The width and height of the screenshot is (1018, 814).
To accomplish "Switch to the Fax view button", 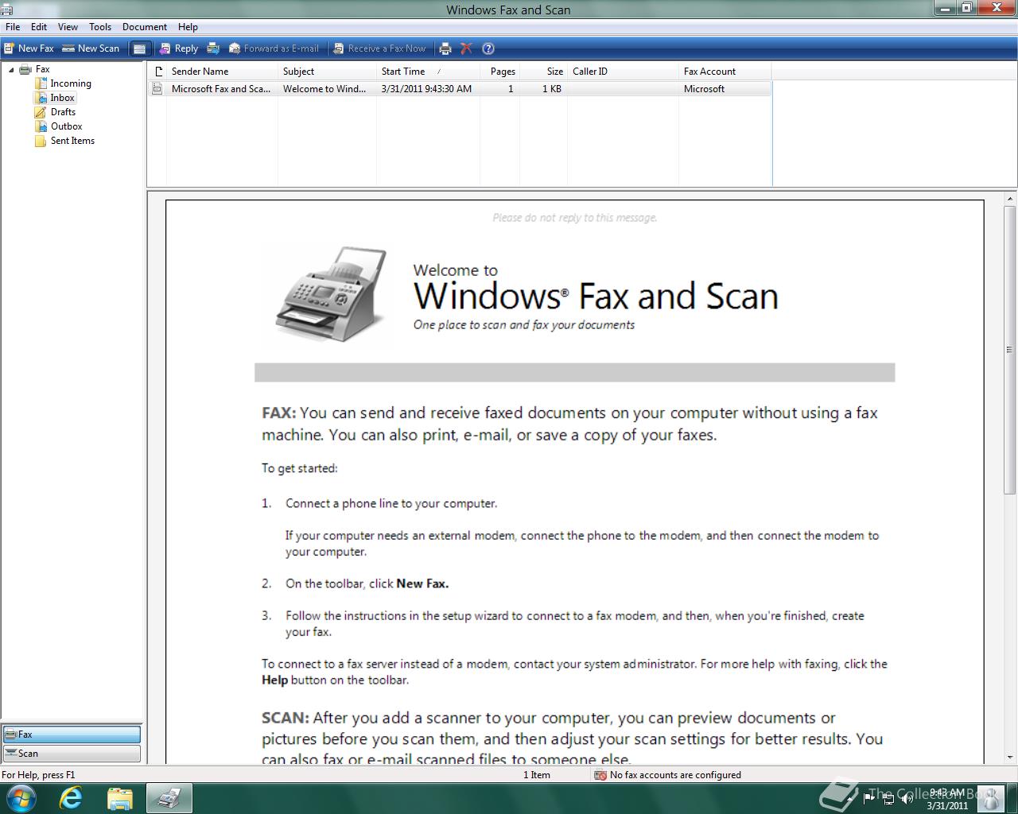I will (x=72, y=735).
